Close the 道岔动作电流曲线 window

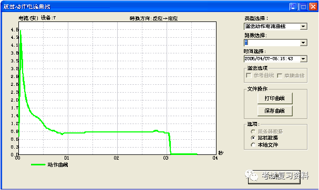point(313,7)
